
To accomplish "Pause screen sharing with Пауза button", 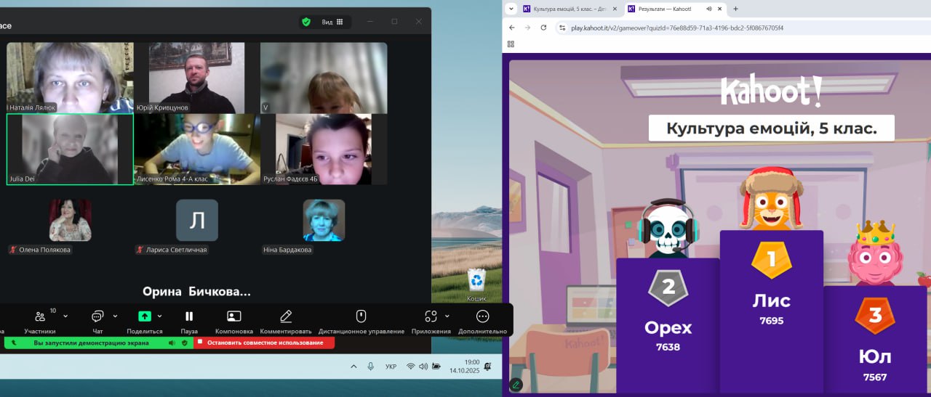I will tap(189, 316).
